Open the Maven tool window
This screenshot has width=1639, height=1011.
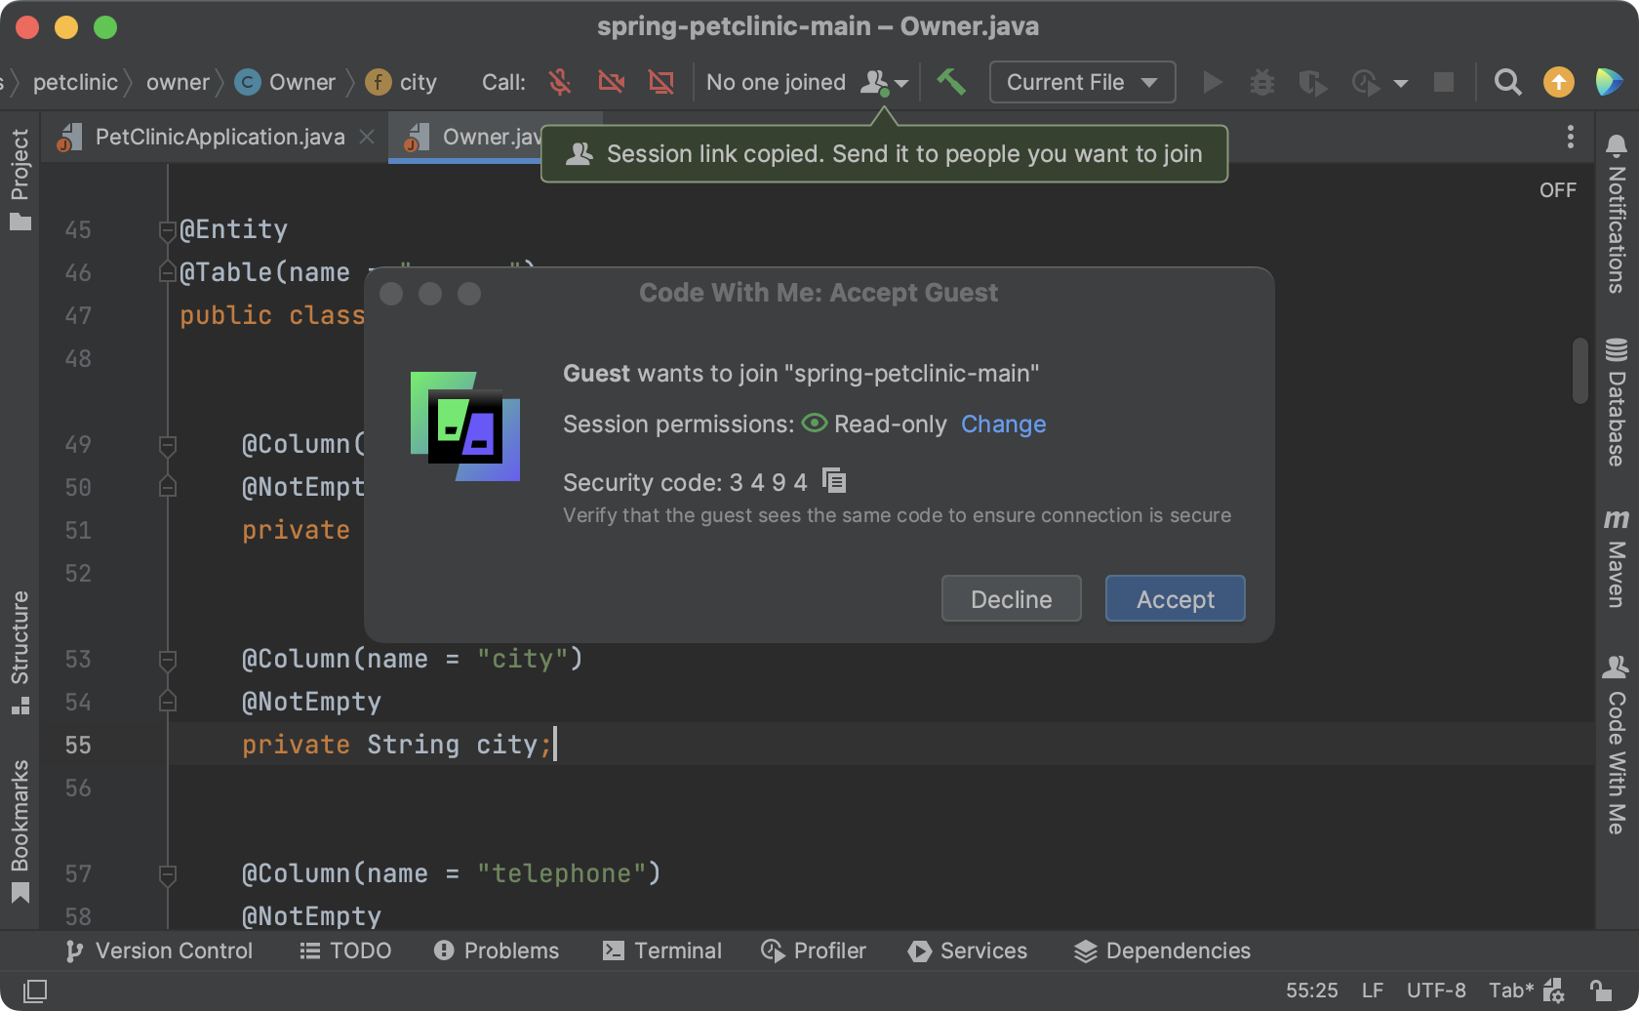pyautogui.click(x=1616, y=558)
